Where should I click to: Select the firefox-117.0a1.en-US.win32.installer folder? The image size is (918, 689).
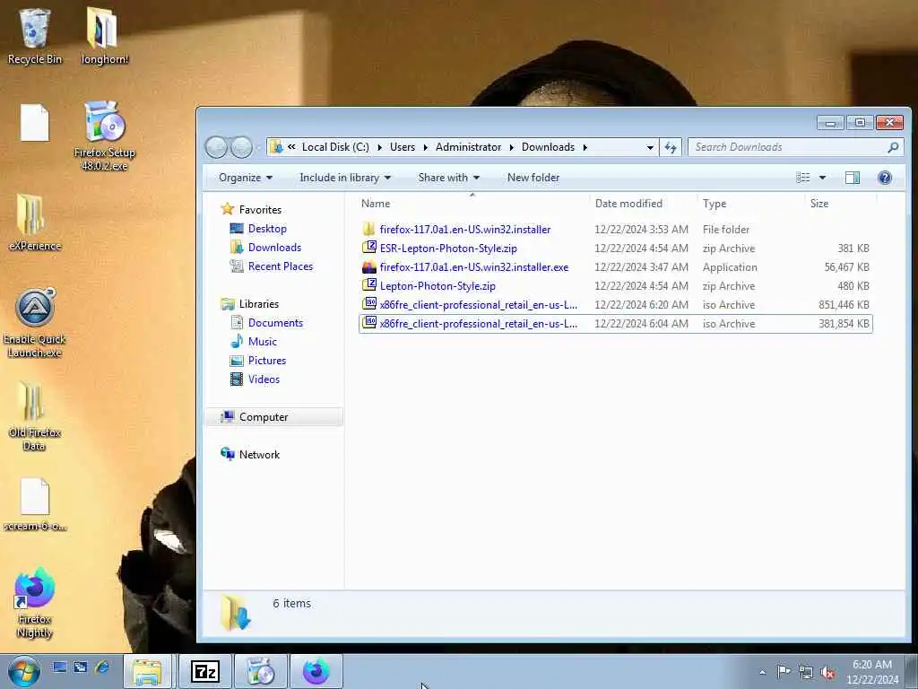tap(615, 229)
